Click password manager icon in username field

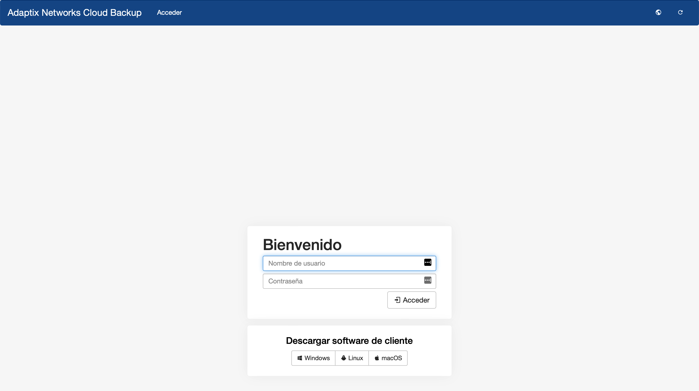tap(428, 263)
